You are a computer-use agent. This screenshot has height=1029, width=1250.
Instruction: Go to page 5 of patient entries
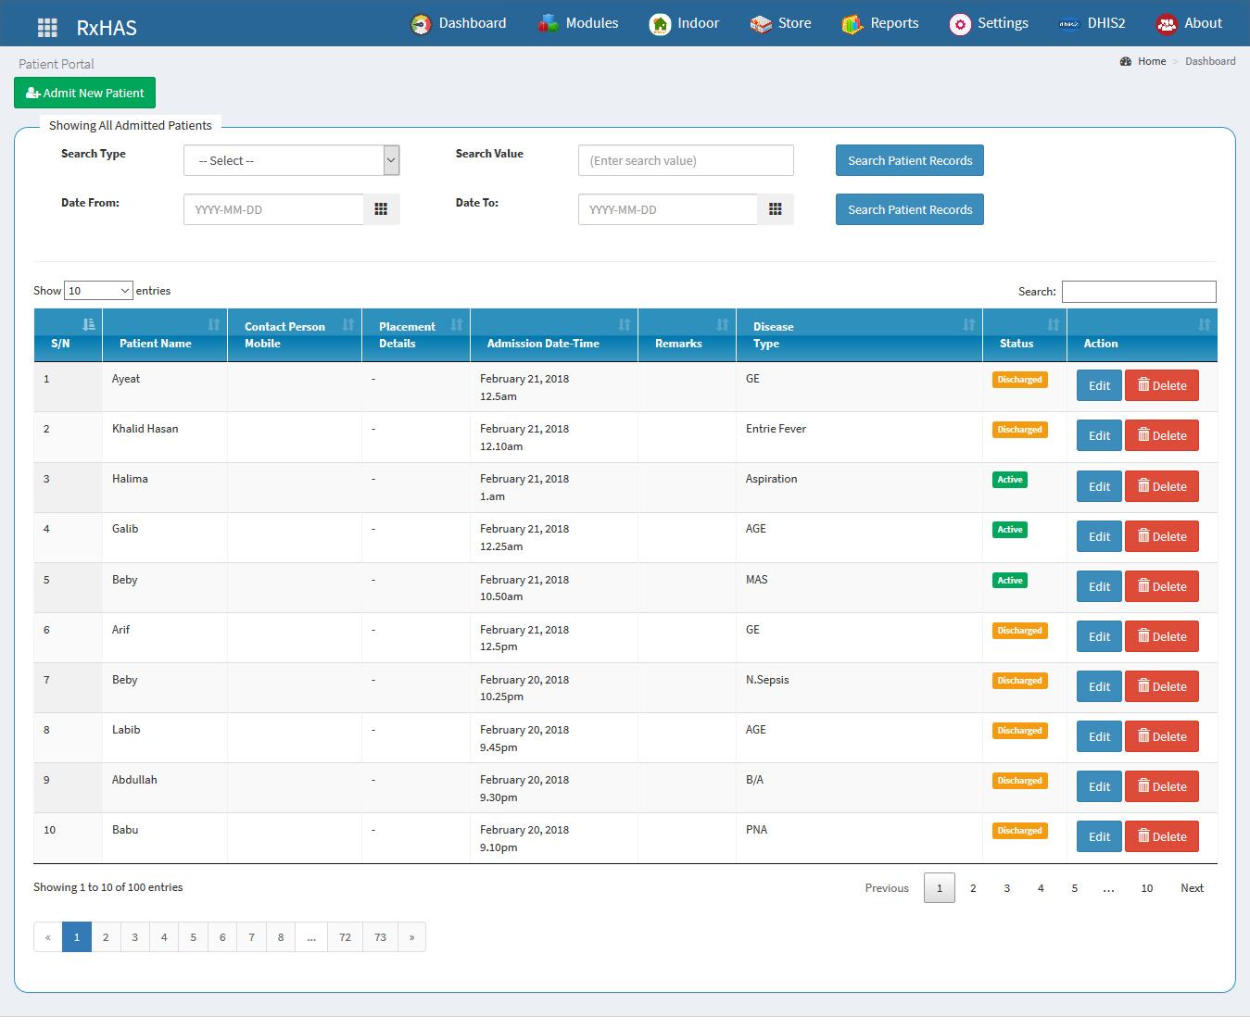tap(1074, 887)
